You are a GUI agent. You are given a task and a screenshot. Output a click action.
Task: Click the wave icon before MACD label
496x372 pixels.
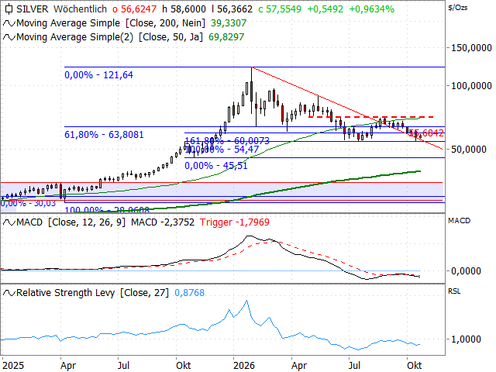[9, 222]
